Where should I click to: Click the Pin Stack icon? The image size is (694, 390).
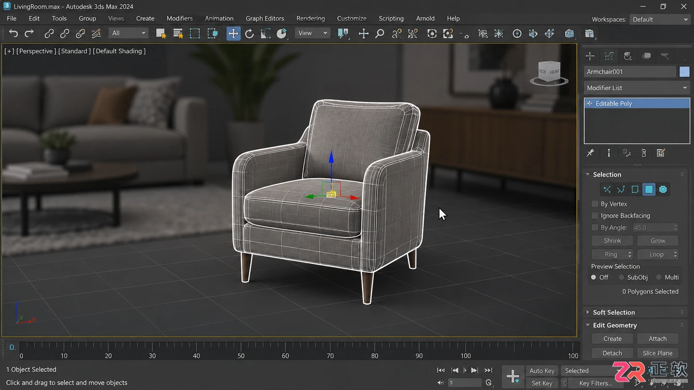coord(590,153)
